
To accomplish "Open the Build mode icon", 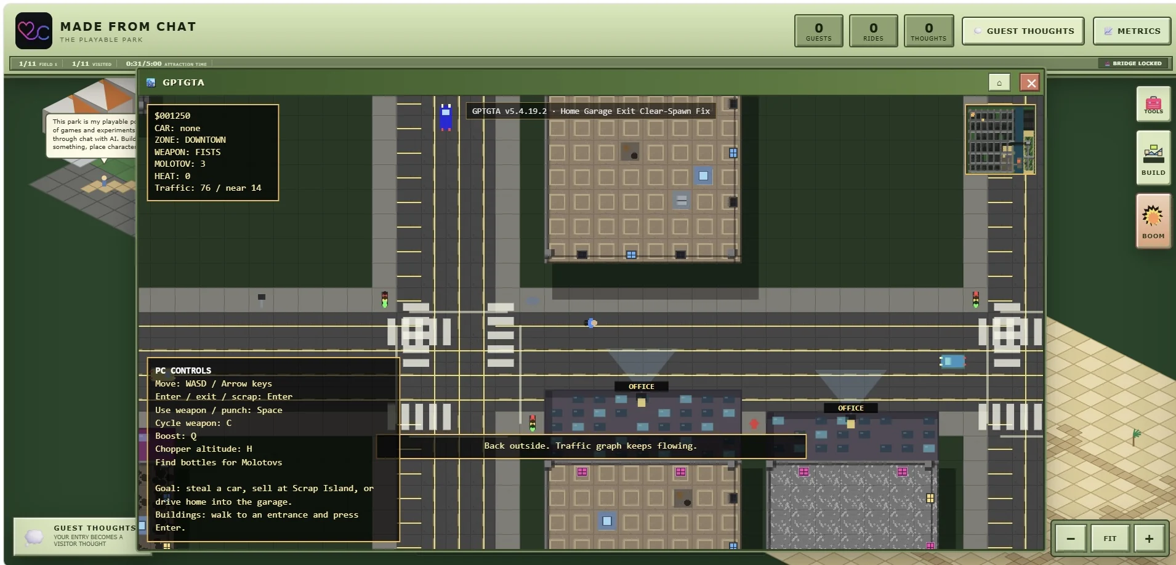I will [x=1153, y=158].
